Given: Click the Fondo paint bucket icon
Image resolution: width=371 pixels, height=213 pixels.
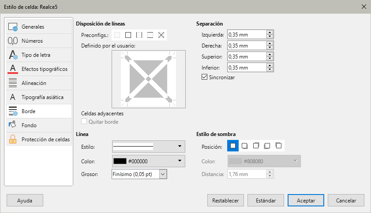Looking at the screenshot, I should 12,125.
